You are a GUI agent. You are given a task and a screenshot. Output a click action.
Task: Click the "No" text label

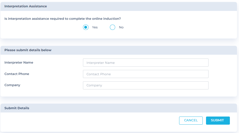coord(121,27)
